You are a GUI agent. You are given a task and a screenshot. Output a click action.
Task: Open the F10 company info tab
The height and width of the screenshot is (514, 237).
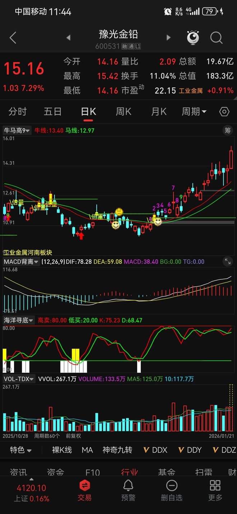tap(93, 472)
